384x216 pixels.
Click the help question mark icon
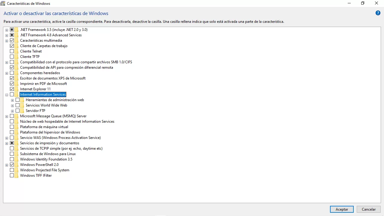378,13
